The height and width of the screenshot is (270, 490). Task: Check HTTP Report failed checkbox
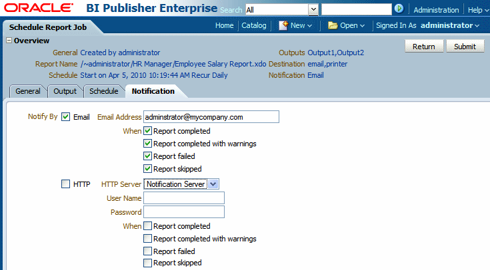(147, 251)
